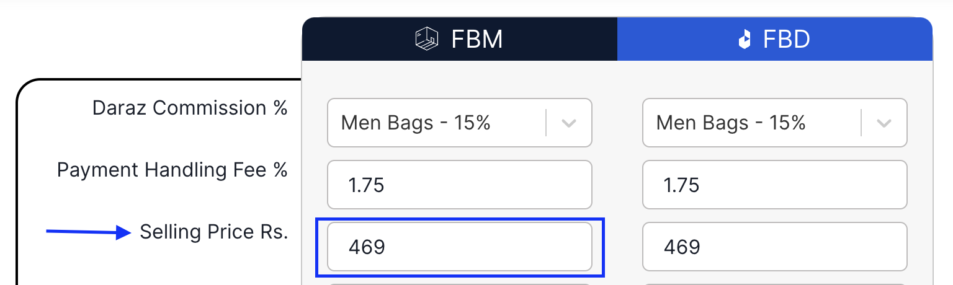Click the blue arrow pointing to Selling Price
The width and height of the screenshot is (953, 285).
[88, 233]
